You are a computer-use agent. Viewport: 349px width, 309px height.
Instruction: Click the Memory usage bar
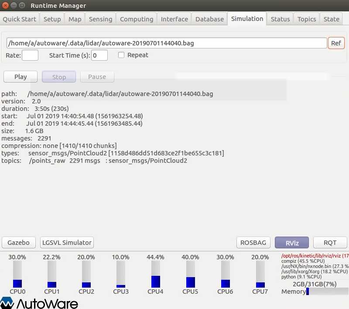coord(328,291)
